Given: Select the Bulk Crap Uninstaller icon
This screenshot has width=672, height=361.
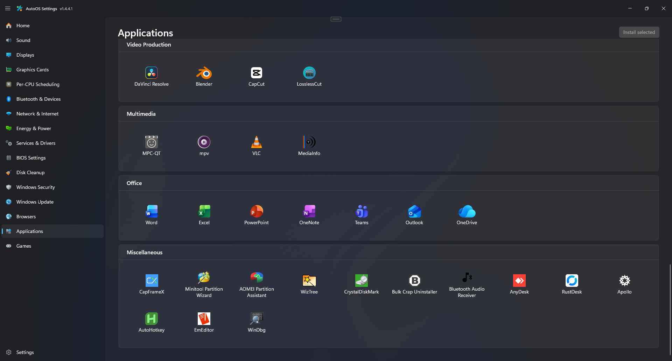Looking at the screenshot, I should pos(414,281).
